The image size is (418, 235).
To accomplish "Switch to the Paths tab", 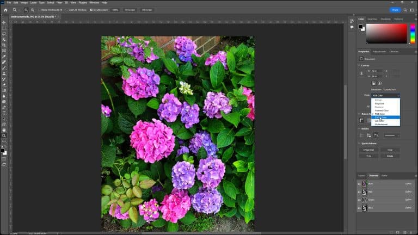I will point(384,176).
